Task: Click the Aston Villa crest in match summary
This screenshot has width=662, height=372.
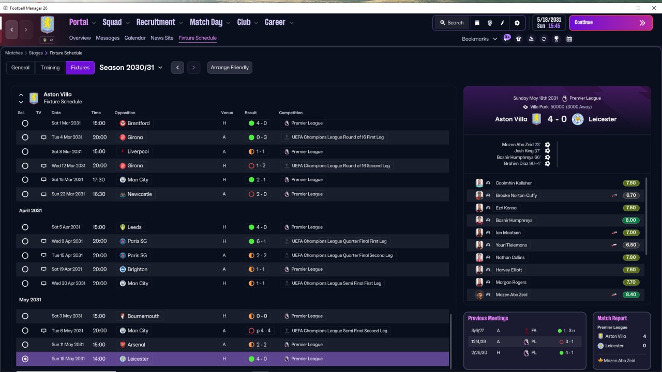Action: pyautogui.click(x=538, y=119)
